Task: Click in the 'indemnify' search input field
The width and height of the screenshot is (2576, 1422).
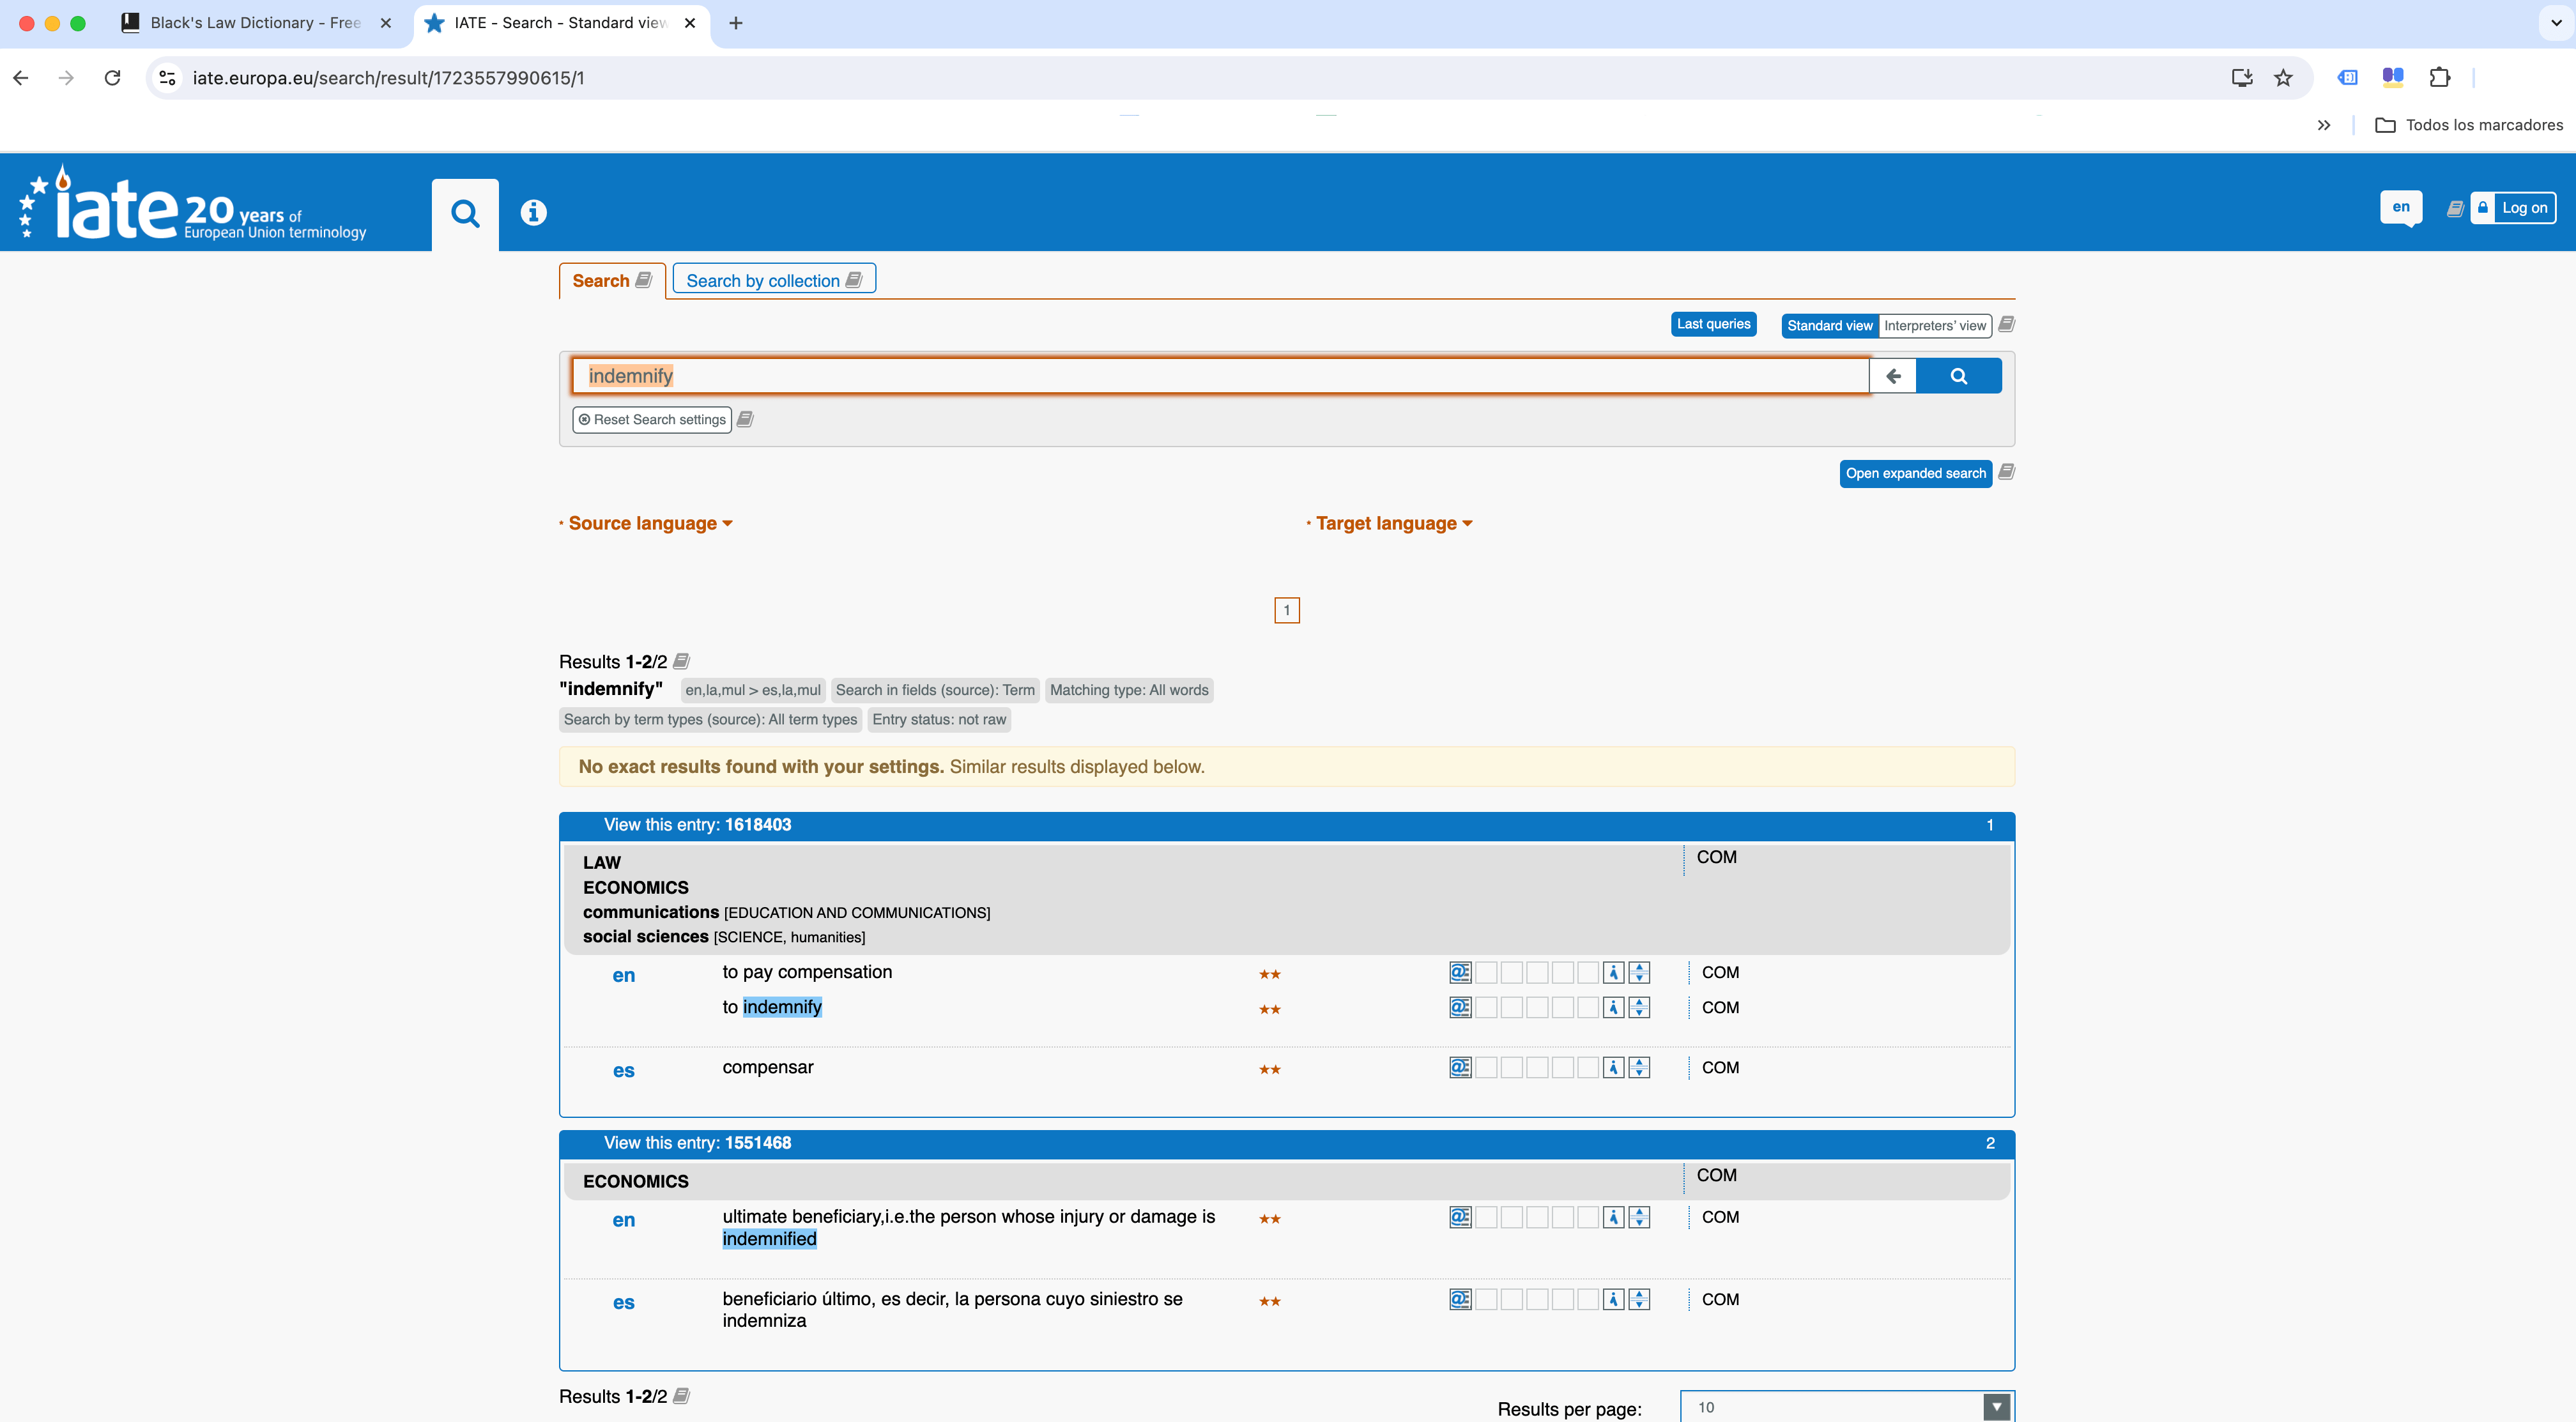Action: click(x=1220, y=376)
